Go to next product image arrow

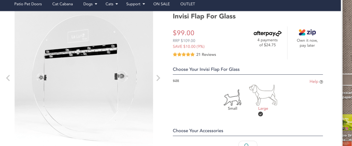158,78
